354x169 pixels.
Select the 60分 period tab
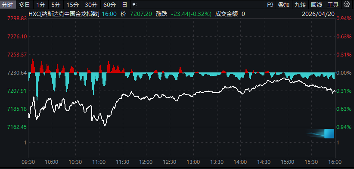tap(109, 4)
